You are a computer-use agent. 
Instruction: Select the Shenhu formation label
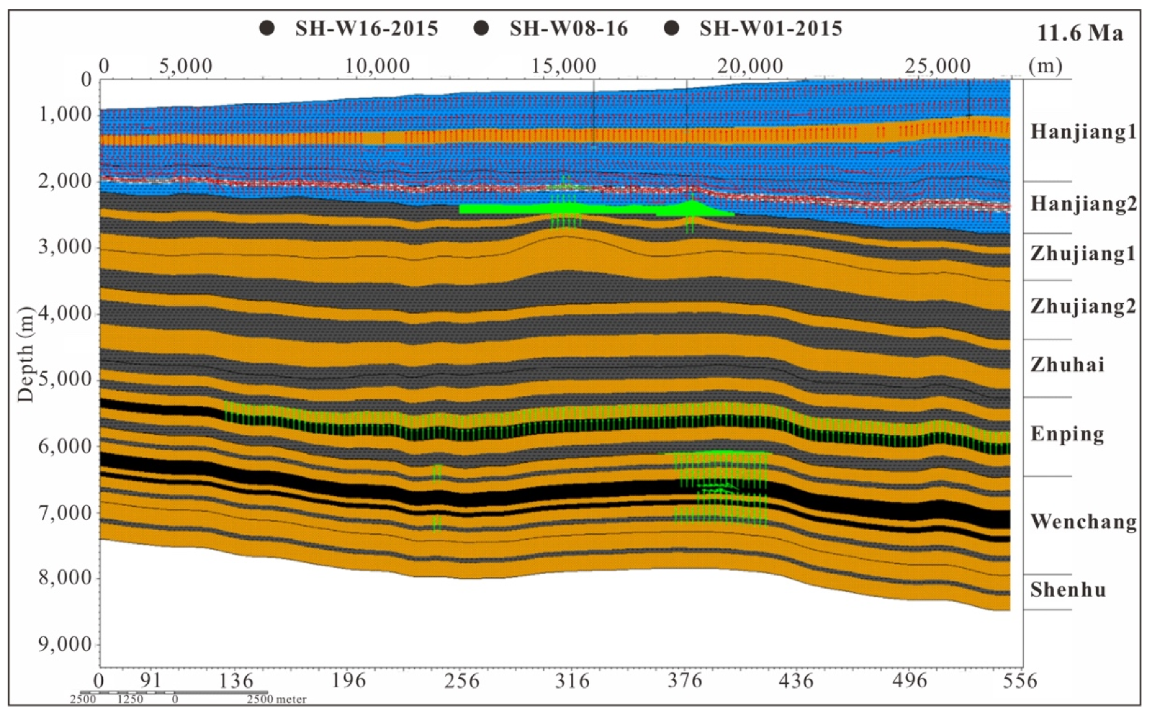(x=1068, y=590)
